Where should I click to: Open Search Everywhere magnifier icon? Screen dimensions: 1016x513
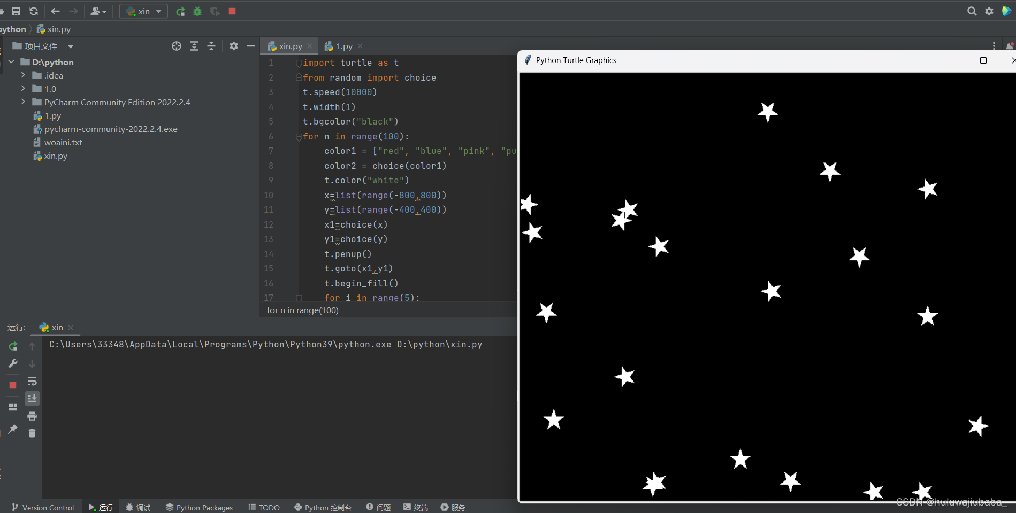click(x=972, y=11)
